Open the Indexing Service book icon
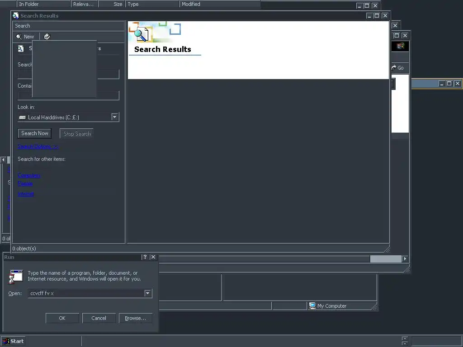 click(47, 37)
